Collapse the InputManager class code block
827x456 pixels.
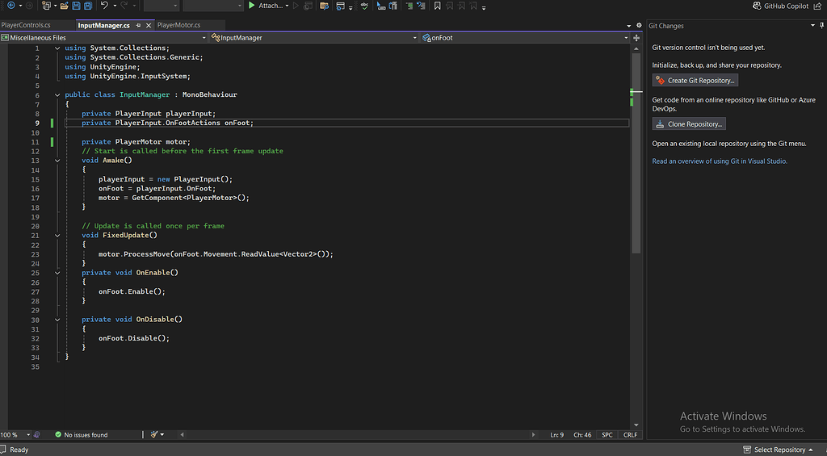click(57, 94)
